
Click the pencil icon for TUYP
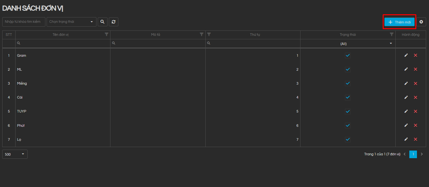[406, 111]
